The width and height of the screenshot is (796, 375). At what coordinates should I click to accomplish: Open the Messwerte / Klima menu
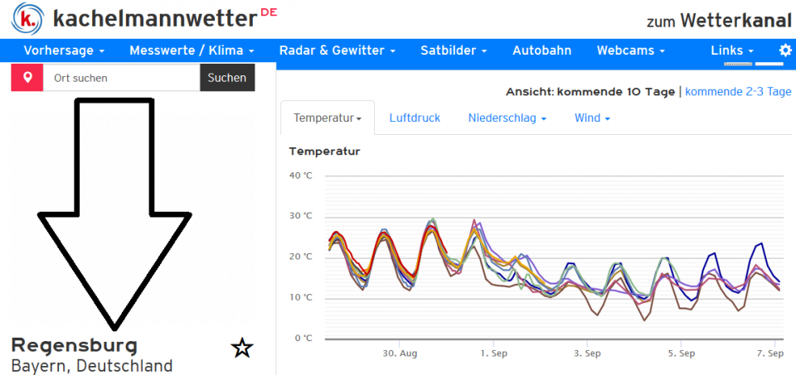coord(192,50)
